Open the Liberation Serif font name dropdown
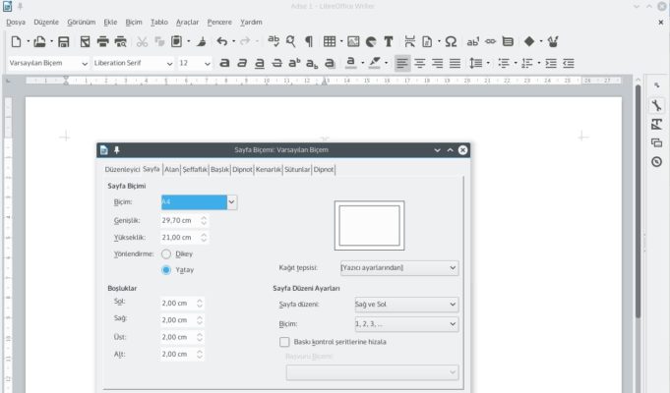670x393 pixels. 167,63
